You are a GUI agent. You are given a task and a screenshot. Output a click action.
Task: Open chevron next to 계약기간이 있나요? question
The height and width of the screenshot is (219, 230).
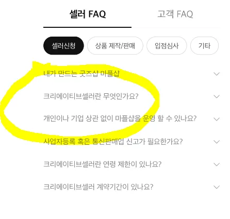coord(217,187)
